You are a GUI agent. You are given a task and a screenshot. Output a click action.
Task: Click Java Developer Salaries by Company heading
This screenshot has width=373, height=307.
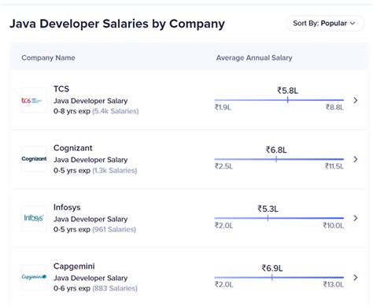117,24
